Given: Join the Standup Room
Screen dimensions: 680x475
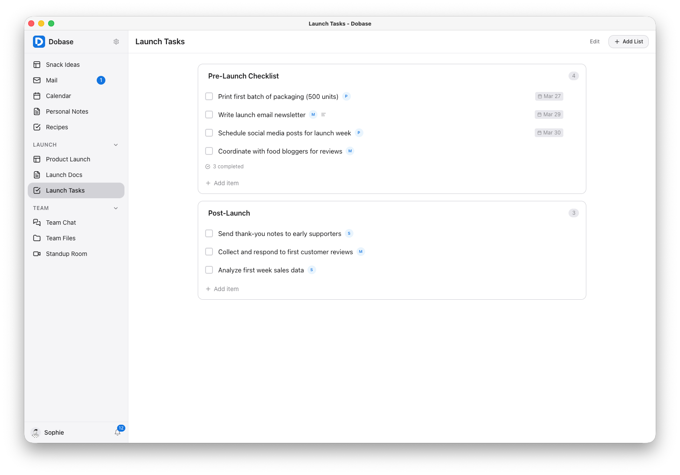Looking at the screenshot, I should tap(76, 254).
